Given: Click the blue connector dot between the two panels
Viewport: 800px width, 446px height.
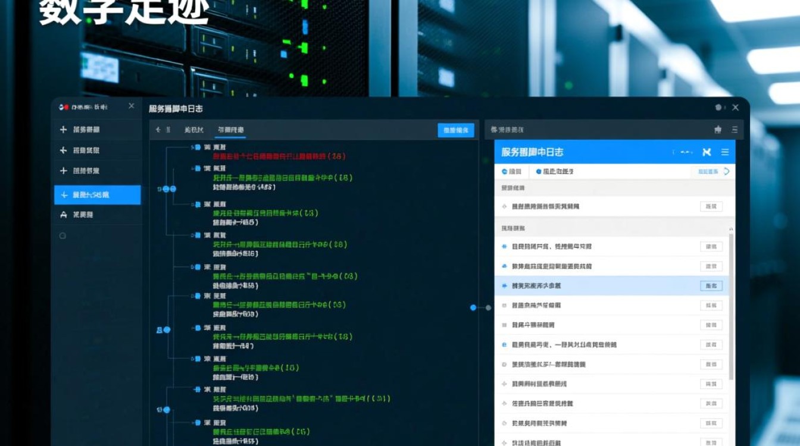Looking at the screenshot, I should tap(473, 307).
